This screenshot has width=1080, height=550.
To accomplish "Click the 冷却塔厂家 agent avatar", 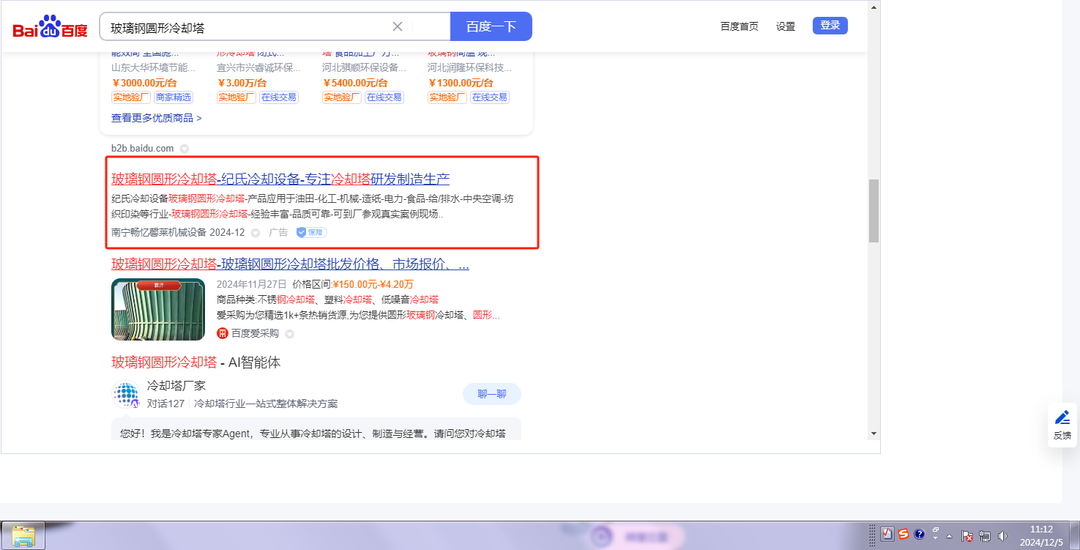I will coord(126,395).
